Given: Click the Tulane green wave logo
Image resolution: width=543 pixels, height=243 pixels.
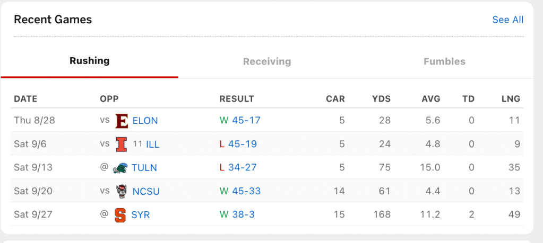Looking at the screenshot, I should [120, 168].
